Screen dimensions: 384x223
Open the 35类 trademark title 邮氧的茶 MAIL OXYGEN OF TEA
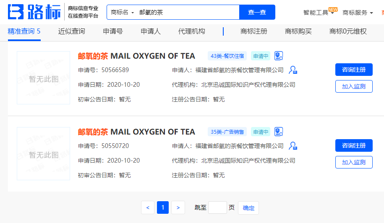[136, 132]
